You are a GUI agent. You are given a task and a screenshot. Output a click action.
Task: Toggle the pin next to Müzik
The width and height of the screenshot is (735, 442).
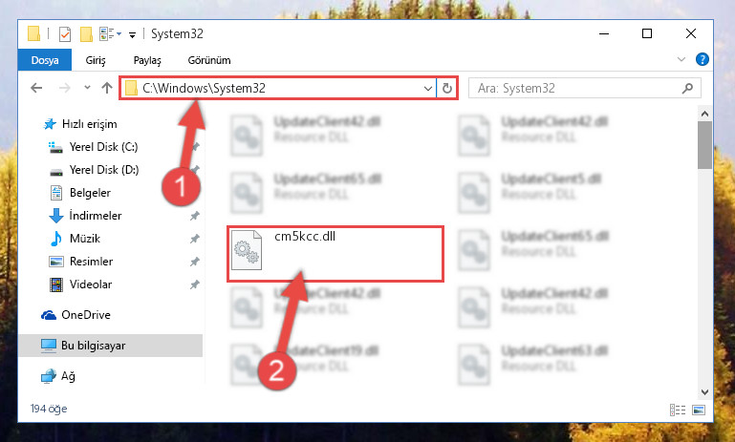(x=195, y=239)
